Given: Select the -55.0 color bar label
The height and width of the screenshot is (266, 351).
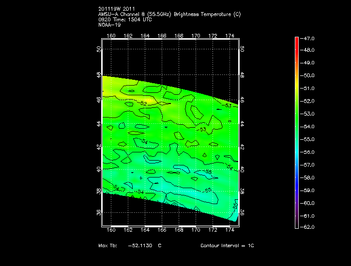Looking at the screenshot, I should click(x=308, y=139).
